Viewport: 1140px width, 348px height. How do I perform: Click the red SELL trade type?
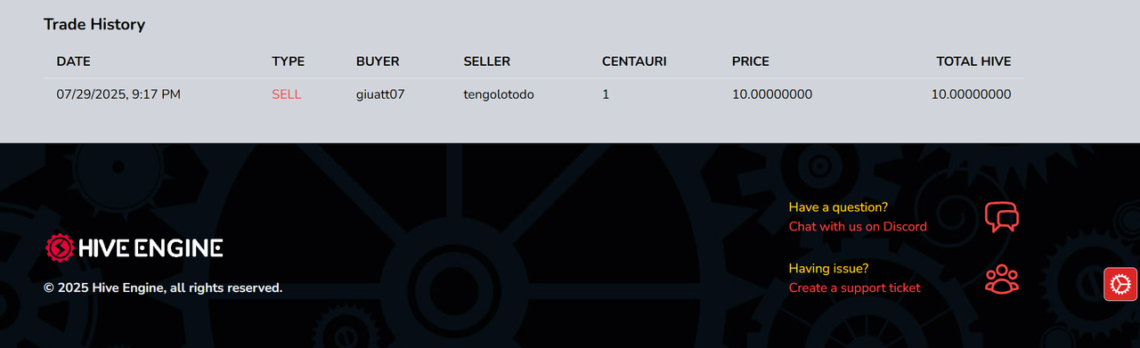[287, 94]
